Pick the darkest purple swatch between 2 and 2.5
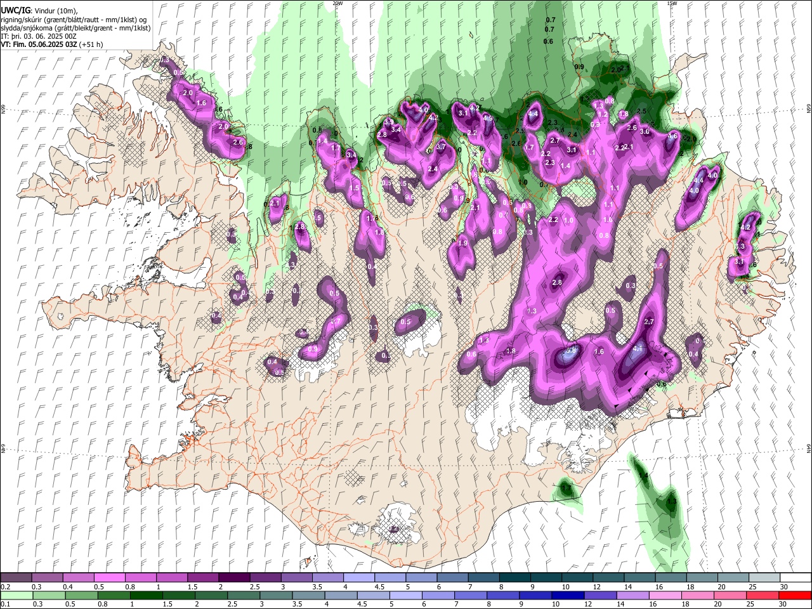Image resolution: width=812 pixels, height=609 pixels. pyautogui.click(x=234, y=578)
